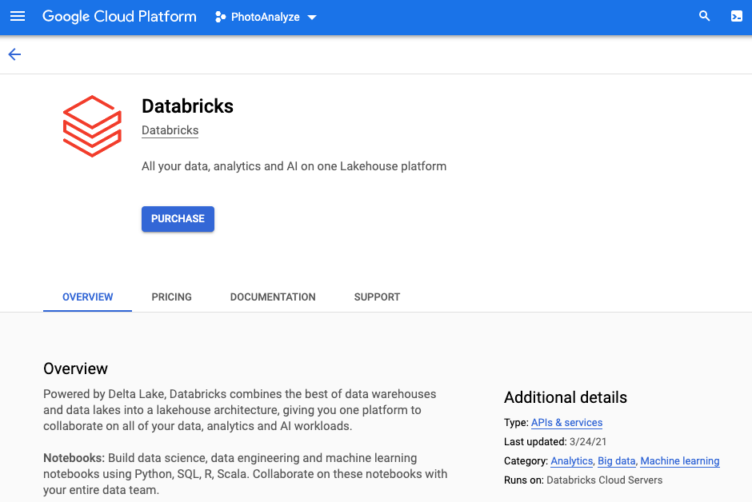Open the Databricks publisher link

(170, 130)
